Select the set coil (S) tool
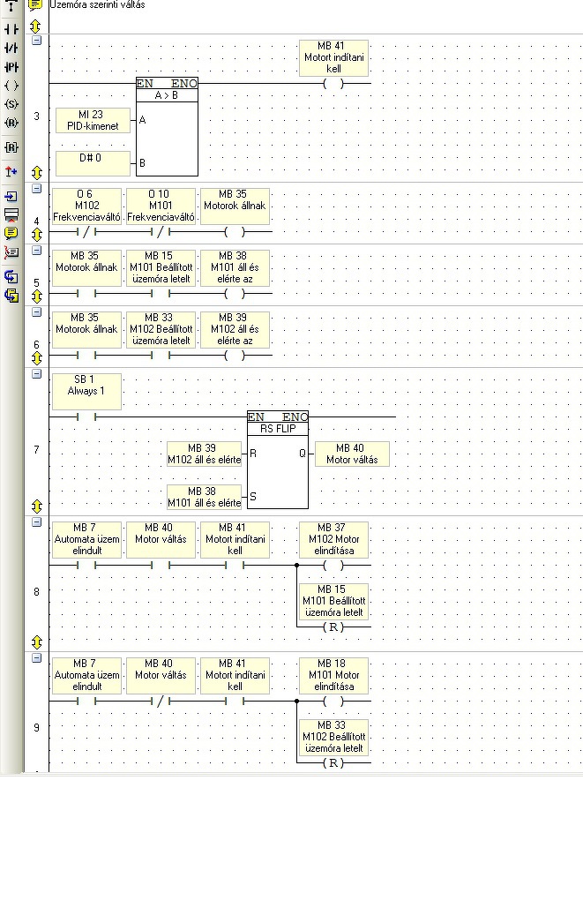The height and width of the screenshot is (908, 583). [x=11, y=104]
